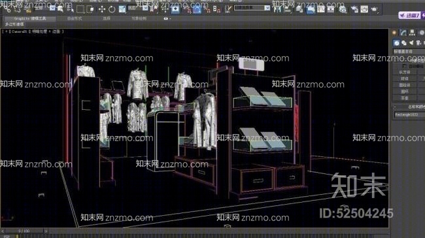This screenshot has width=425, height=238.
Task: Click the purple Xunlei overlay button
Action: pos(411,16)
